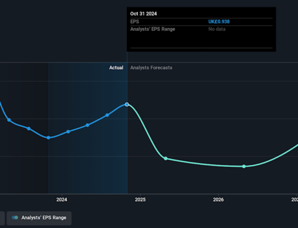Click the legend's blue-green dot icon
Screen dimensions: 298x228
point(15,218)
